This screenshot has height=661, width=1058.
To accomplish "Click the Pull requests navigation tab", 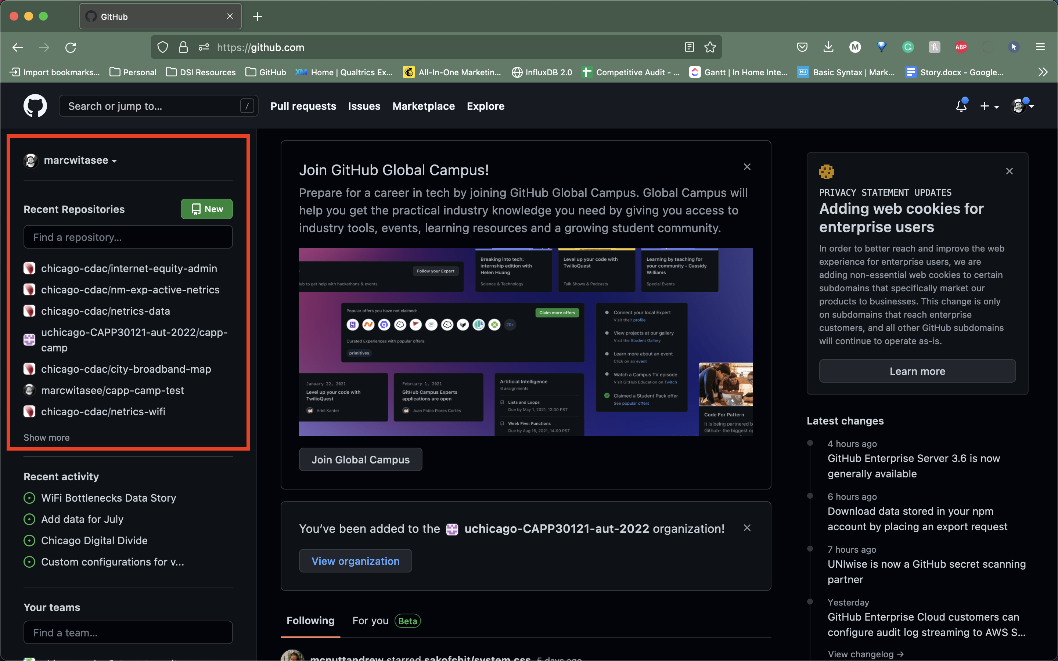I will (x=304, y=106).
